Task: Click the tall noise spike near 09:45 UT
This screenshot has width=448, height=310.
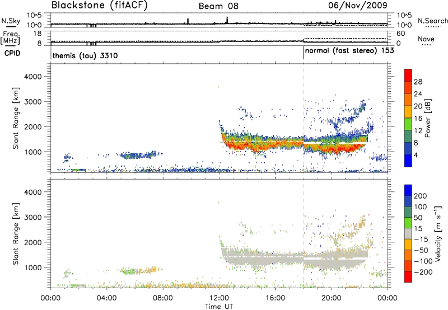Action: tap(188, 21)
